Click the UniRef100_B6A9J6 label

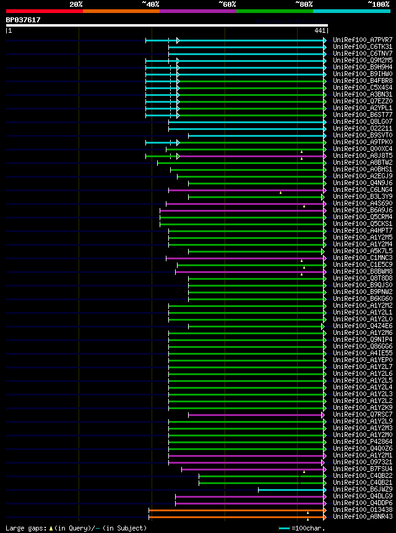click(x=363, y=210)
